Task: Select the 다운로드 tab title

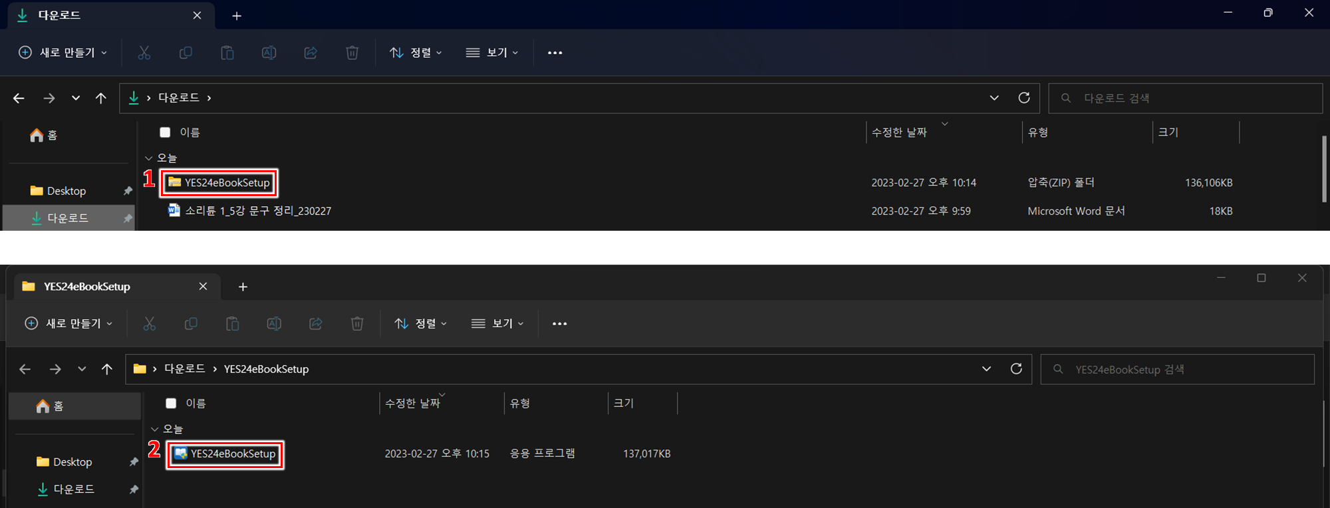Action: tap(59, 15)
